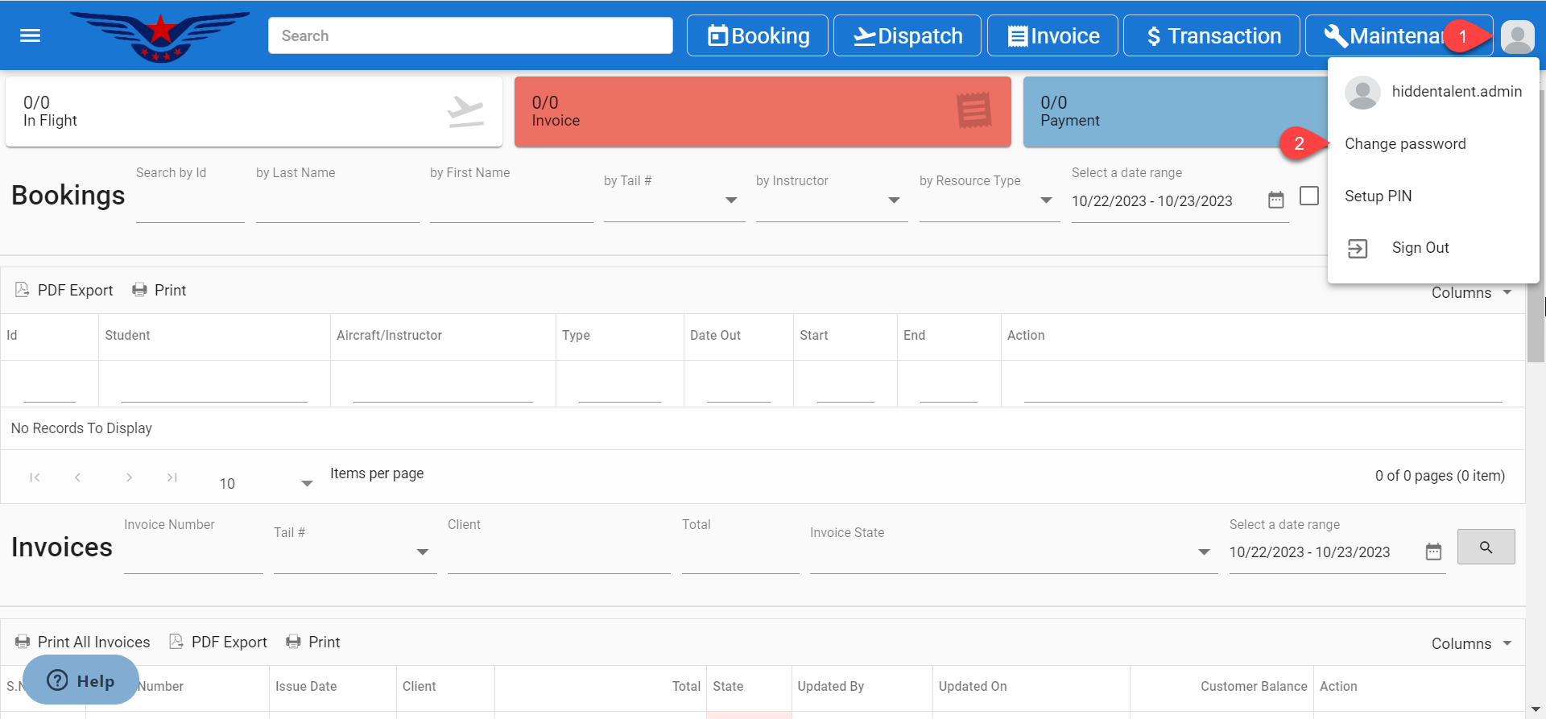
Task: Click the Invoices search magnifier button
Action: click(x=1486, y=548)
